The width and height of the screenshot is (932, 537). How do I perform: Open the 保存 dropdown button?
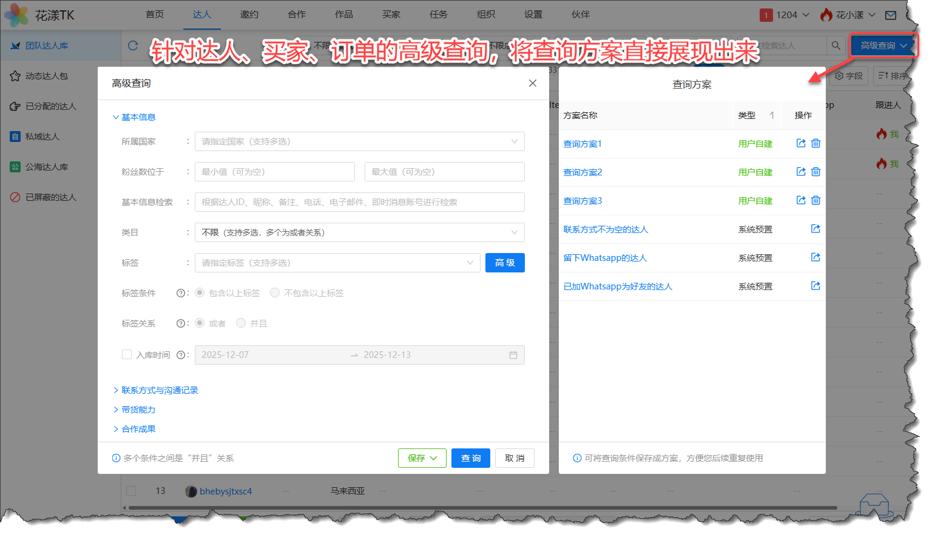pos(422,458)
